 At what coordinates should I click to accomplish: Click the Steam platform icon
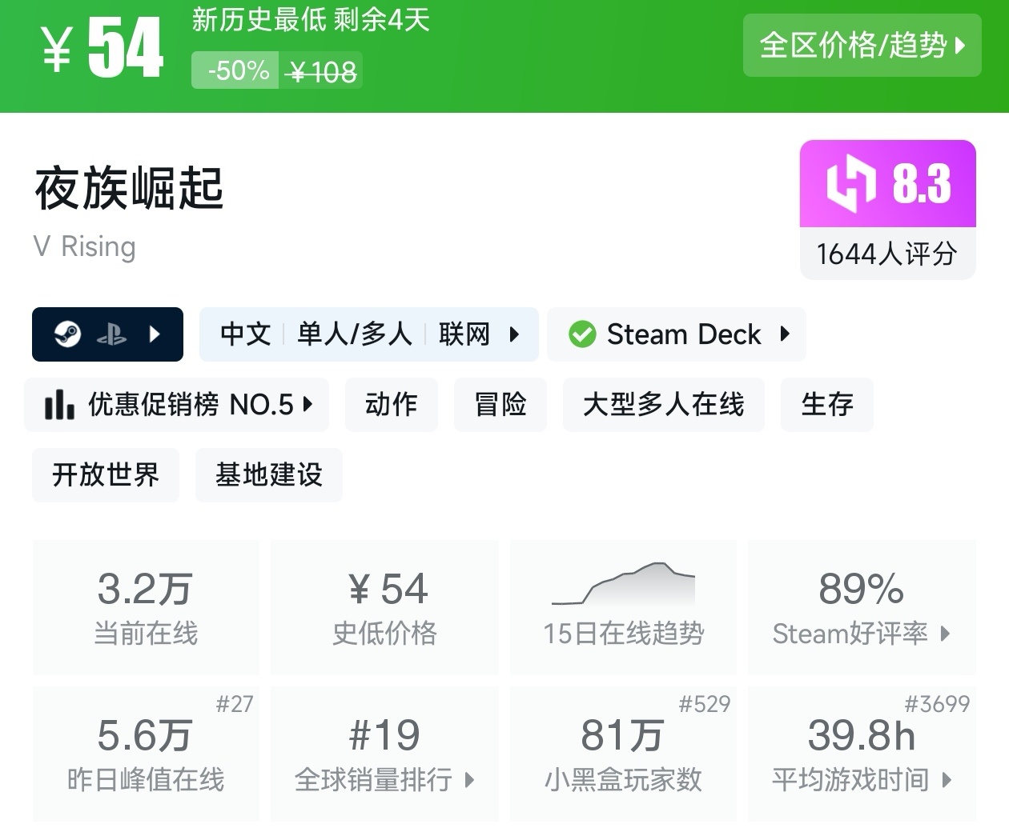(68, 334)
